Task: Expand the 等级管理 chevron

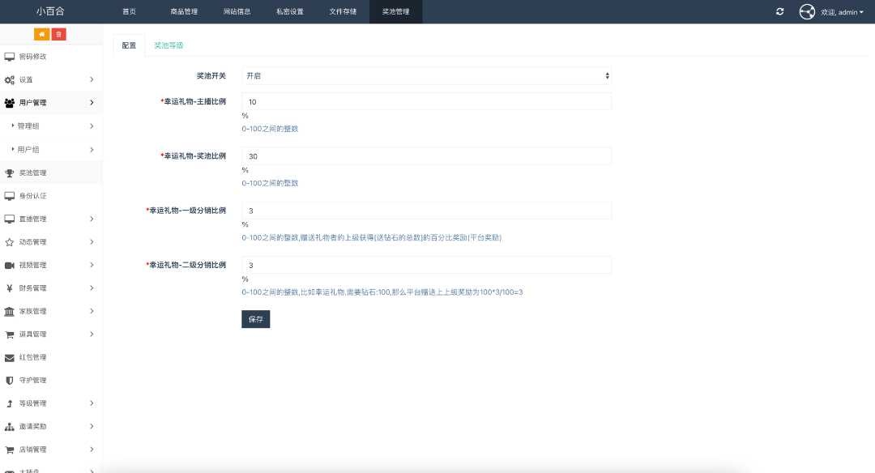Action: [92, 403]
